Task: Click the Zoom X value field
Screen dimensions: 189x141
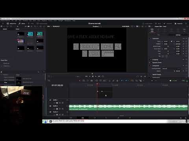Action: coord(166,42)
